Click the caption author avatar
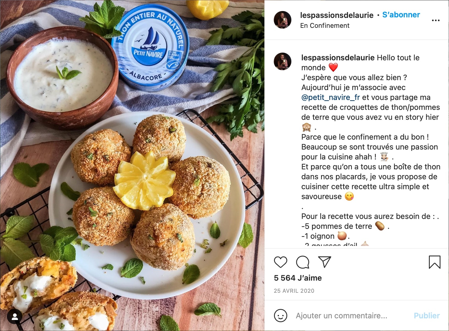The width and height of the screenshot is (449, 331). click(x=283, y=61)
